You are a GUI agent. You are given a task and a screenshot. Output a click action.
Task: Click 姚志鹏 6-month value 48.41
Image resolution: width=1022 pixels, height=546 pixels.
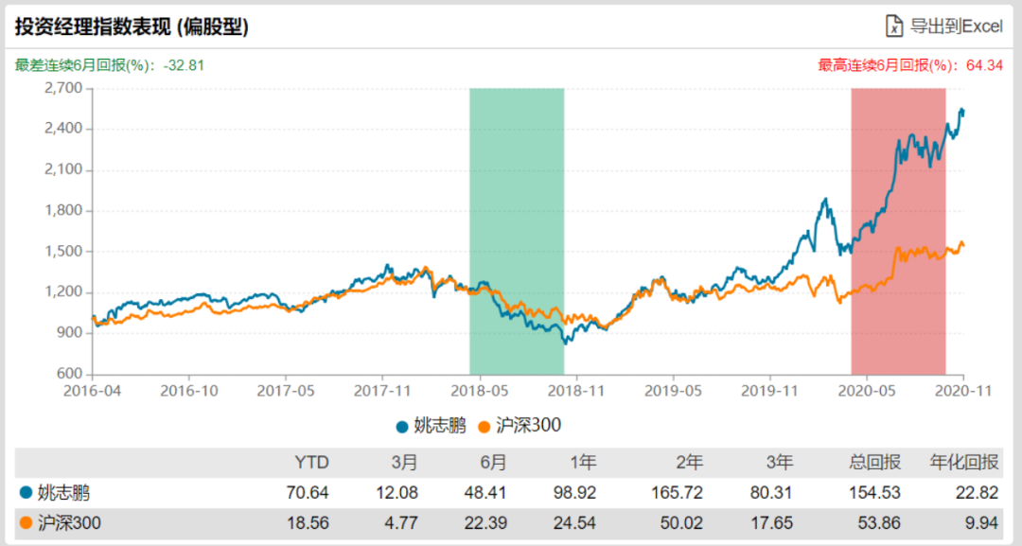(x=485, y=493)
